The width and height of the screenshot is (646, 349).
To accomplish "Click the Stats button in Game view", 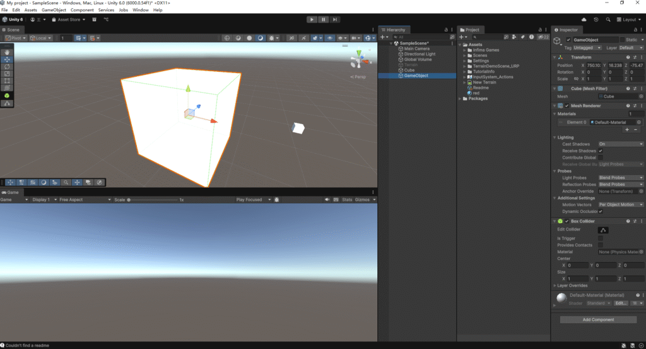I will coord(348,200).
